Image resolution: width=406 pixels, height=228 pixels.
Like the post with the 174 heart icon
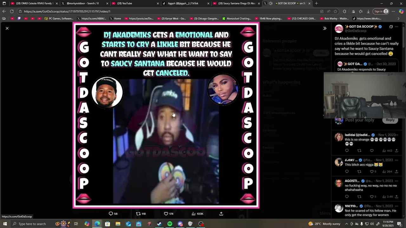point(168,214)
